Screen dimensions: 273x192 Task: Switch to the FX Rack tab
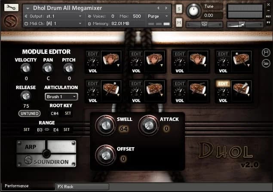coord(82,186)
